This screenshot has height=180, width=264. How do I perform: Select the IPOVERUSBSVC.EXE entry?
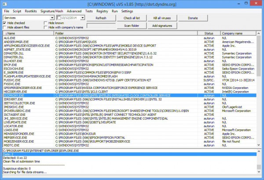point(130,111)
